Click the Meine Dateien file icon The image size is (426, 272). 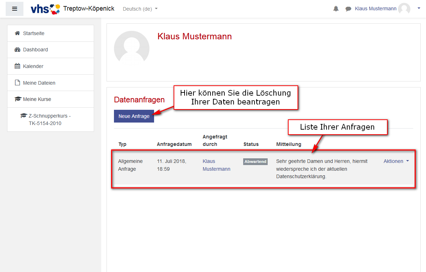coord(17,83)
